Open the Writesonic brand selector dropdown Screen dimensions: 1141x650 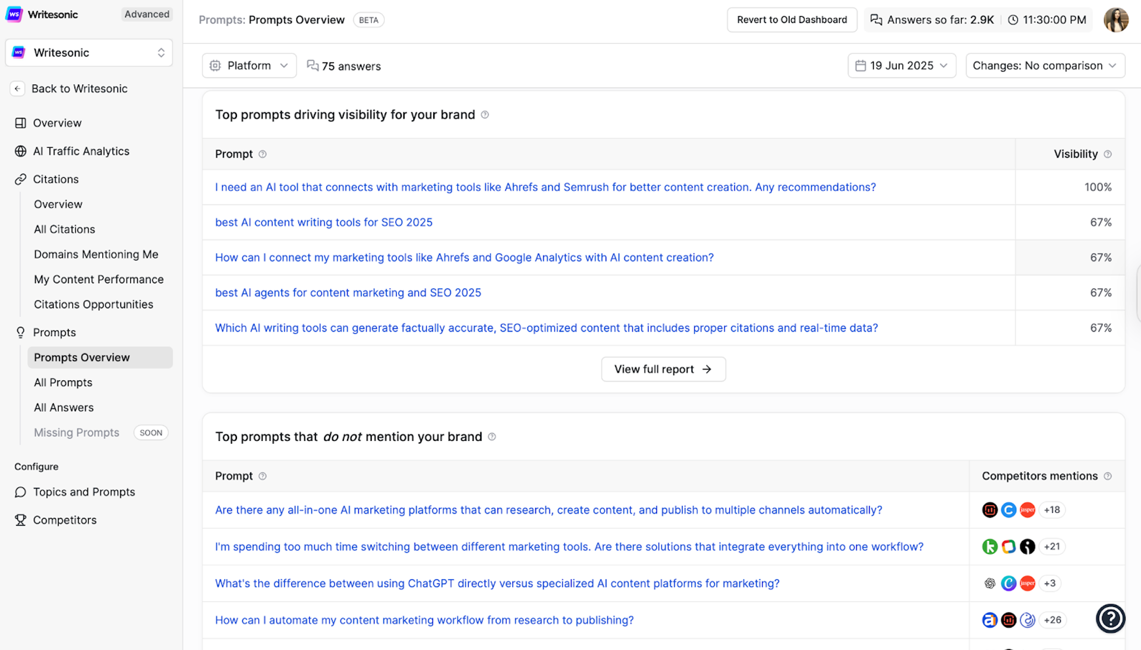[x=89, y=53]
